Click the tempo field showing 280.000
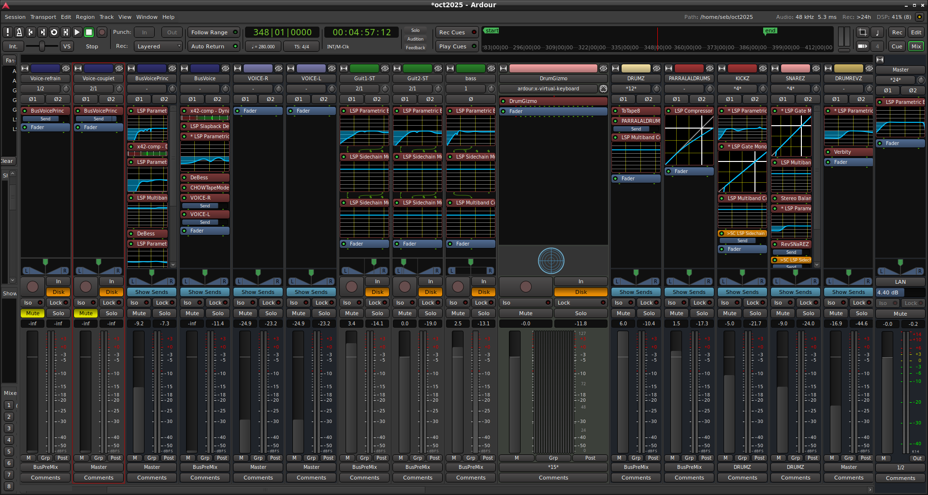 (x=263, y=47)
